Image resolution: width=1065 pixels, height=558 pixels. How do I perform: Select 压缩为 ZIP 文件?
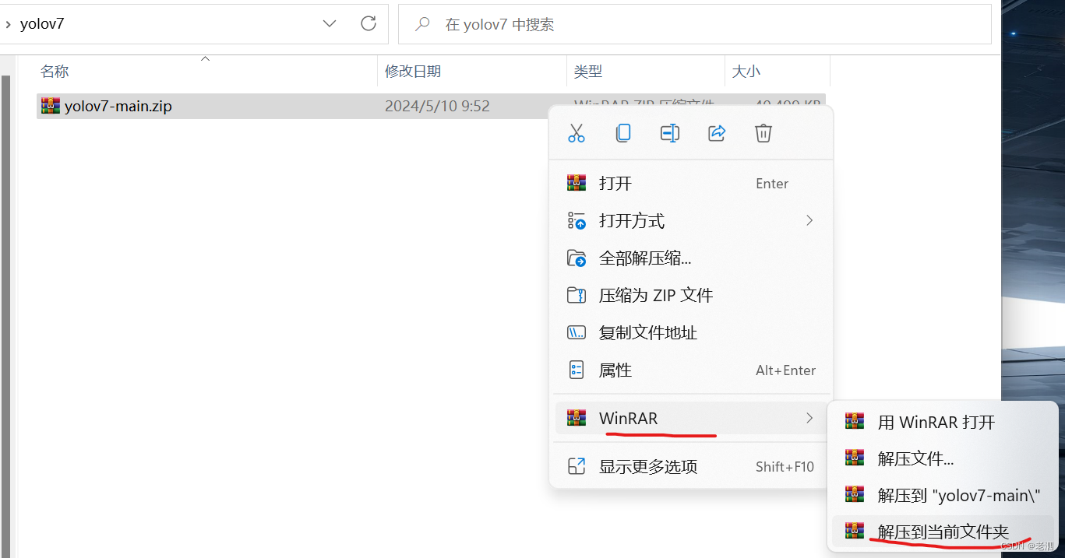(x=691, y=296)
